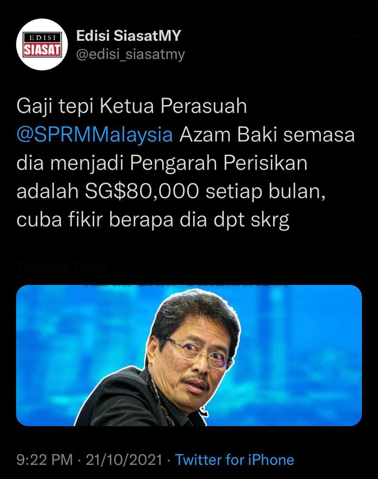The image size is (378, 479).
Task: Click the faint Translate Tweet link
Action: click(x=62, y=267)
